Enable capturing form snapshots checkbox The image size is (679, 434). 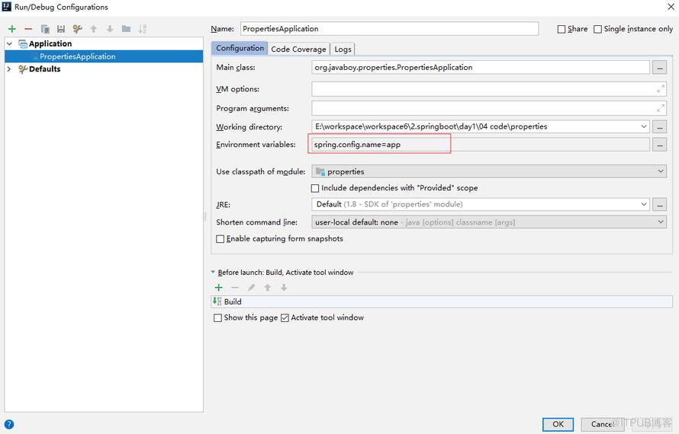220,239
